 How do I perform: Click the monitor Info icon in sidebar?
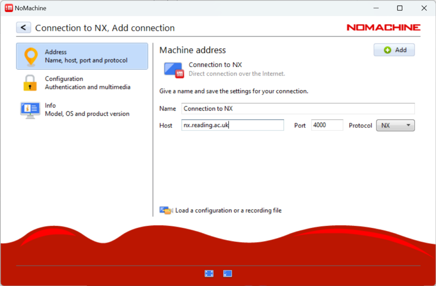click(x=29, y=109)
